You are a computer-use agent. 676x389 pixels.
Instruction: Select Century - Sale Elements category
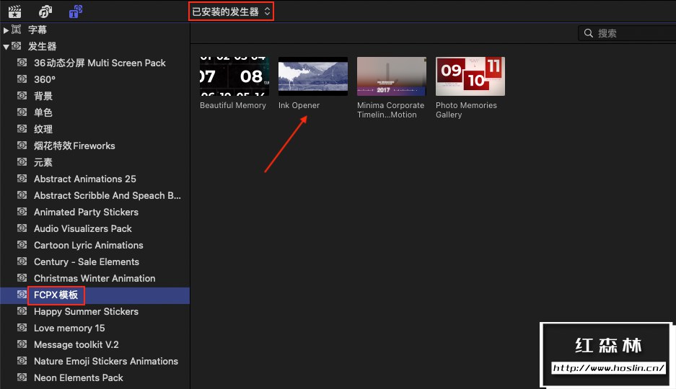[95, 261]
